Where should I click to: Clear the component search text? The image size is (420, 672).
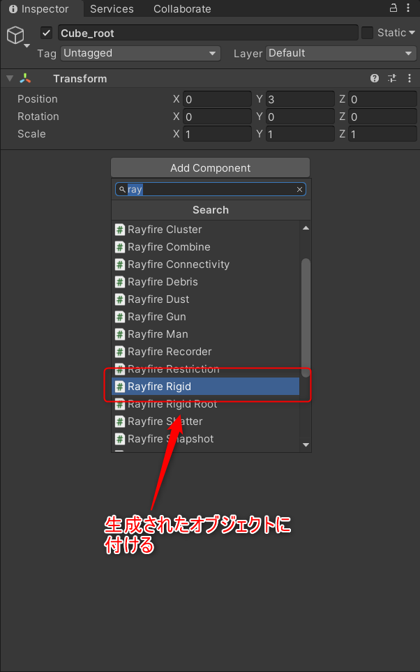299,189
